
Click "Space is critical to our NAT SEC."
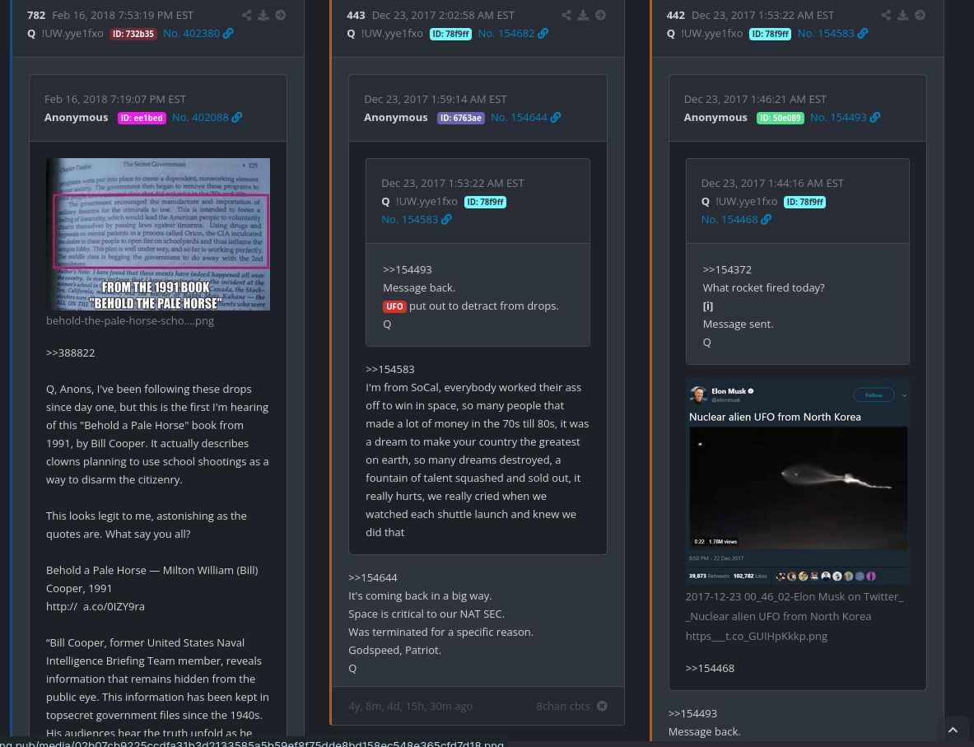point(426,614)
